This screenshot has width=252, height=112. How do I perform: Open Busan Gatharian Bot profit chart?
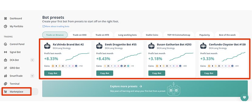pyautogui.click(x=181, y=57)
